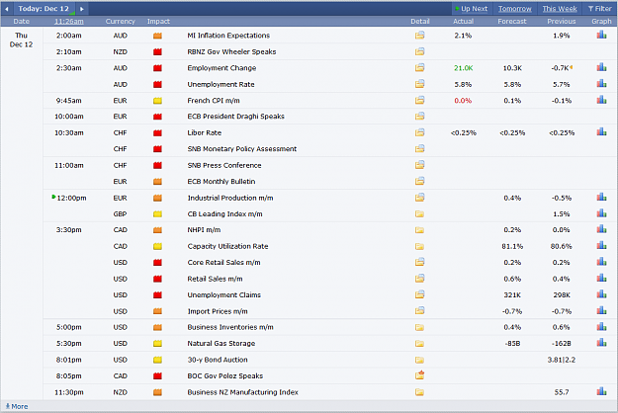Viewport: 618px width, 413px height.
Task: Open detail folder for Business NZ Manufacturing Index
Action: (x=420, y=392)
